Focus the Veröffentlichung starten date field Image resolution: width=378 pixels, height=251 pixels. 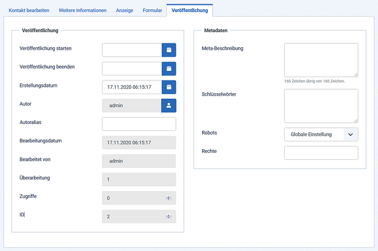click(x=132, y=50)
